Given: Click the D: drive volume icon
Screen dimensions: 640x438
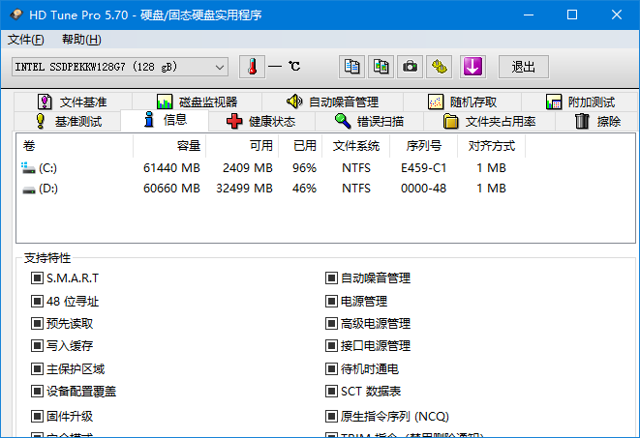Looking at the screenshot, I should pos(28,190).
